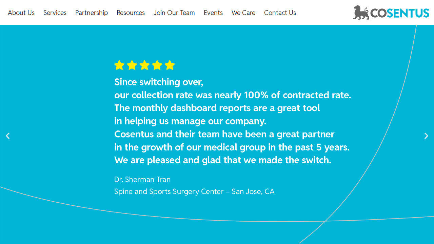The width and height of the screenshot is (434, 244).
Task: Click the third yellow rating star
Action: pyautogui.click(x=144, y=65)
